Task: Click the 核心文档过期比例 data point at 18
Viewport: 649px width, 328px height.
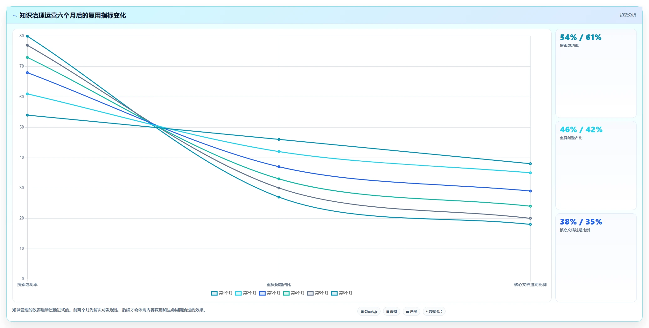Action: (x=530, y=224)
